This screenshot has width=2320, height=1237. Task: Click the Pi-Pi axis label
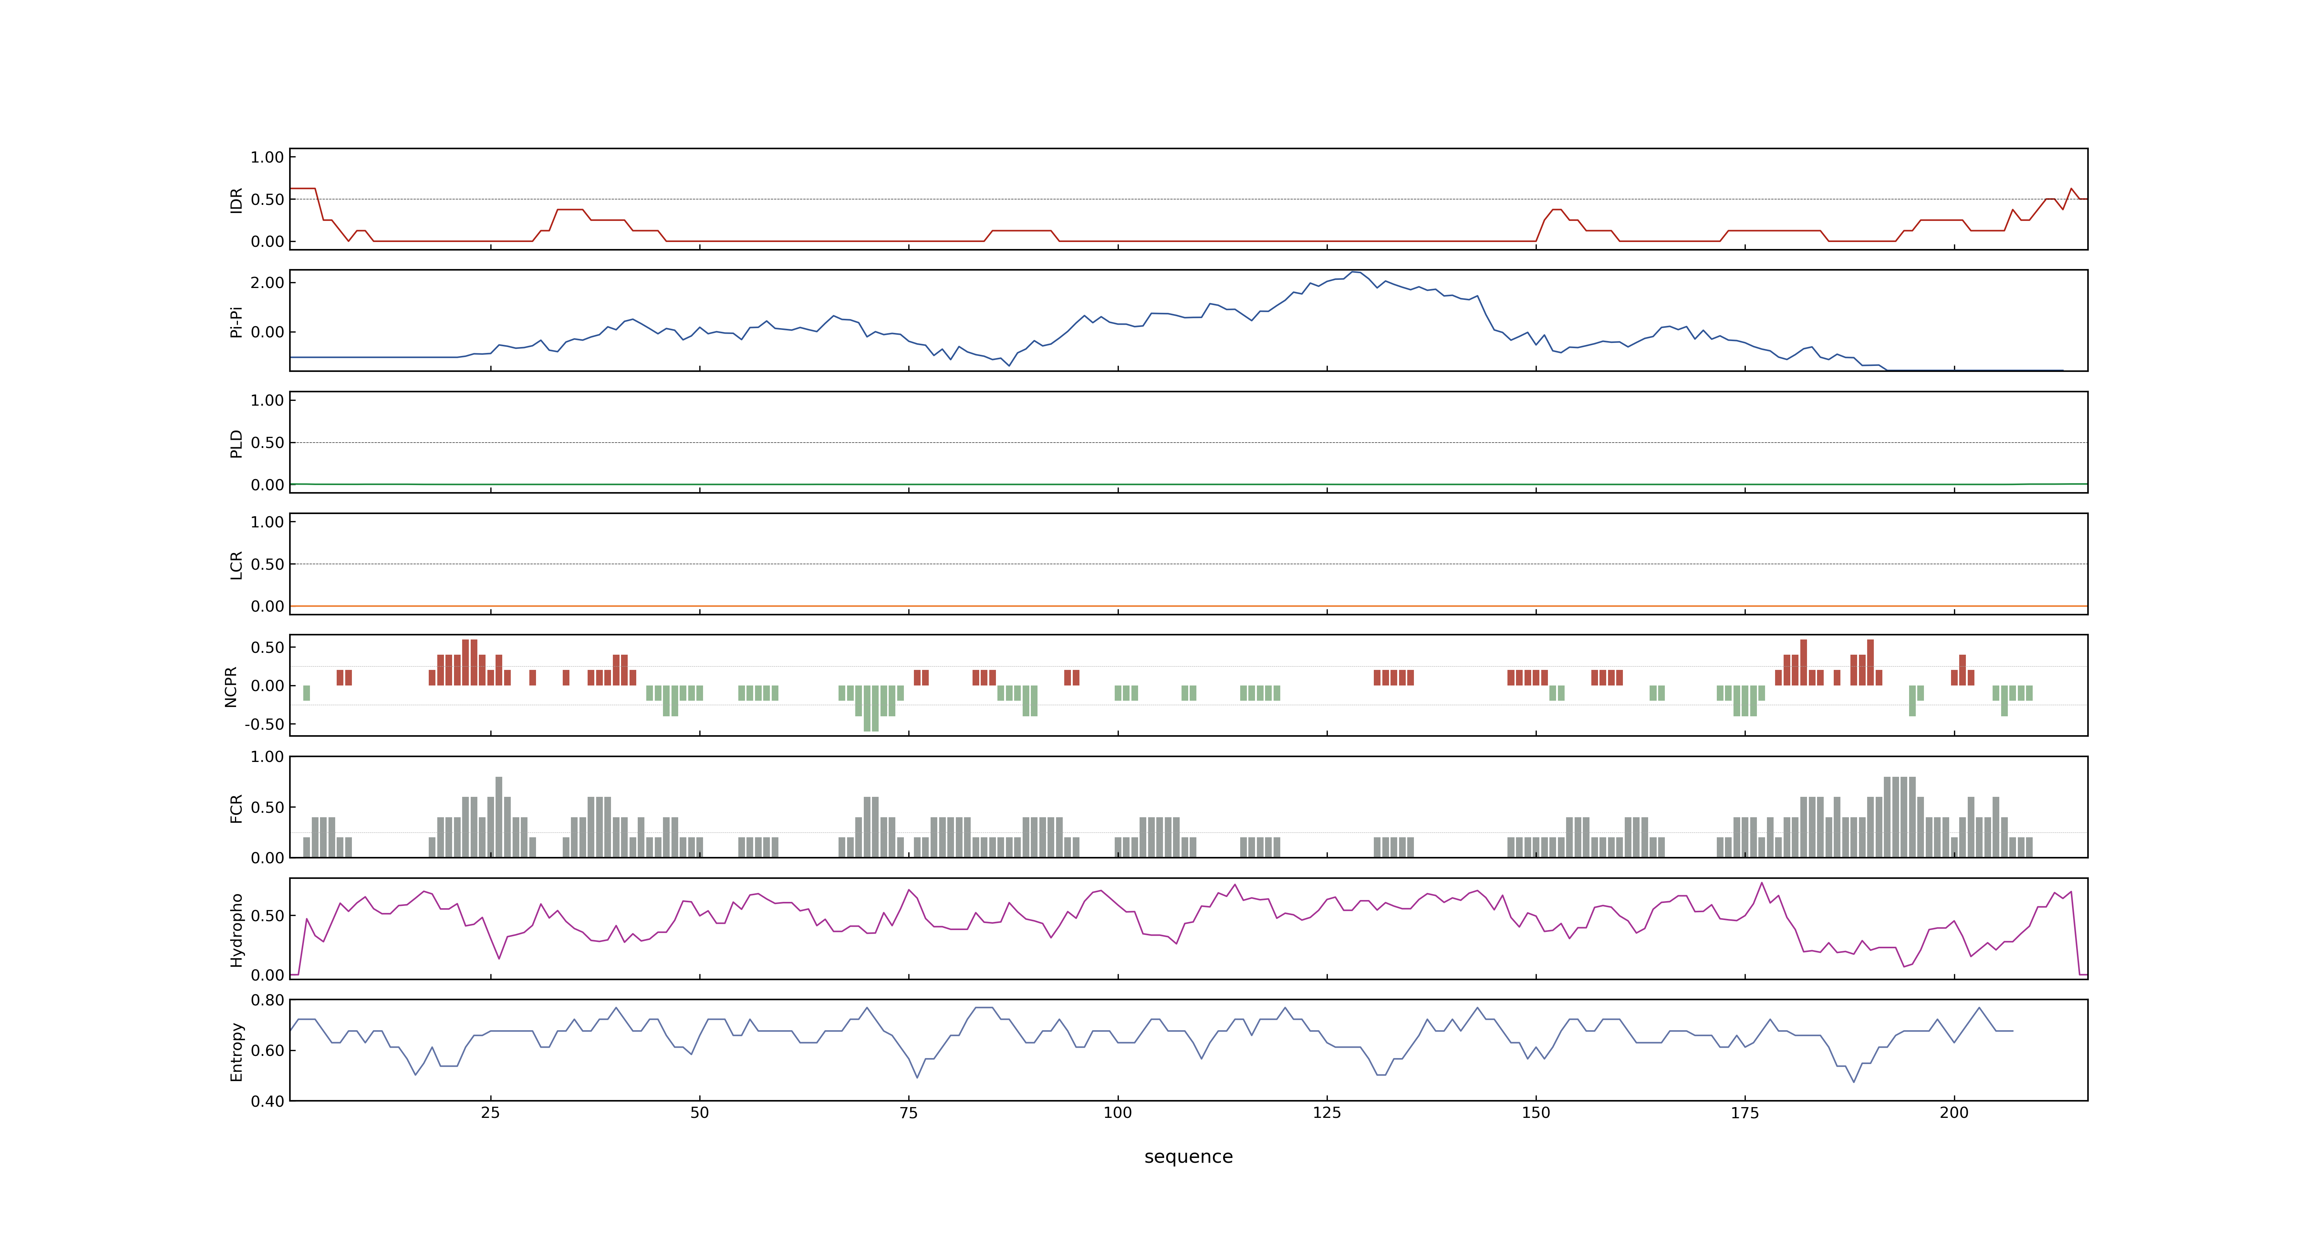pos(236,321)
